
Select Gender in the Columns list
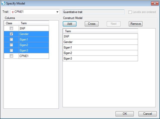point(34,34)
